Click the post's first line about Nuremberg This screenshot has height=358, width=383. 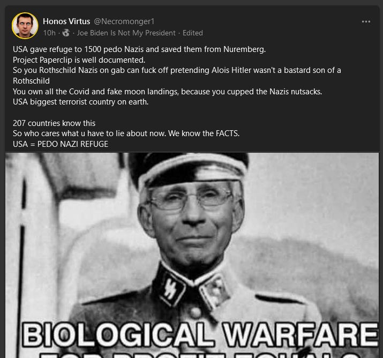click(139, 49)
